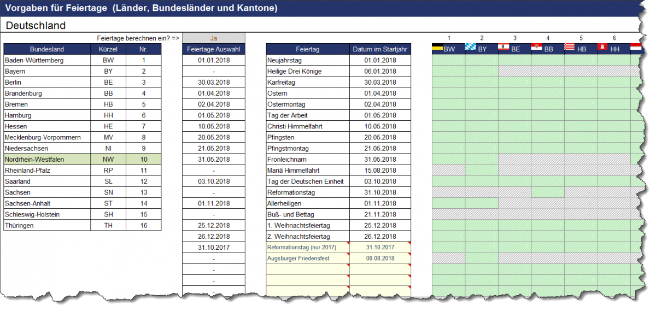The height and width of the screenshot is (311, 656).
Task: Select the 'Tag der Deutschen Einheit' cell
Action: pyautogui.click(x=308, y=181)
